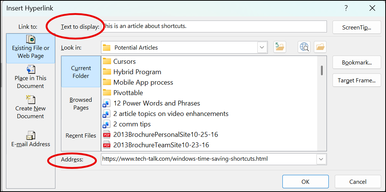Select Mobile App process folder name

143,82
